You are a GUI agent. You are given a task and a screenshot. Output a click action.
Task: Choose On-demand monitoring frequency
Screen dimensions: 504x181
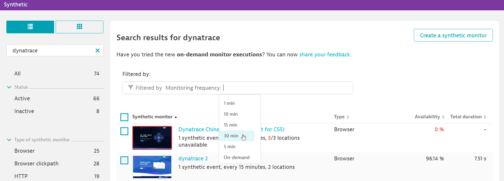point(236,157)
